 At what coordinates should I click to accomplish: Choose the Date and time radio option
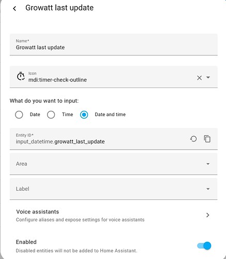click(x=84, y=114)
